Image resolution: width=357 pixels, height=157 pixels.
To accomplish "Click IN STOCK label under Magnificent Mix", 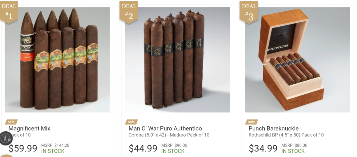I will pos(53,151).
